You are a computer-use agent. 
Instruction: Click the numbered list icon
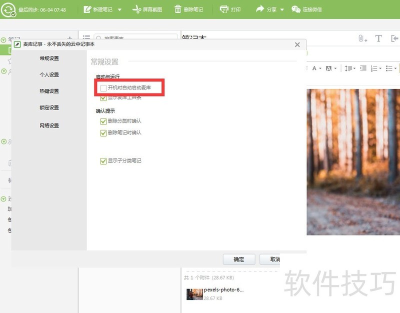[x=374, y=68]
